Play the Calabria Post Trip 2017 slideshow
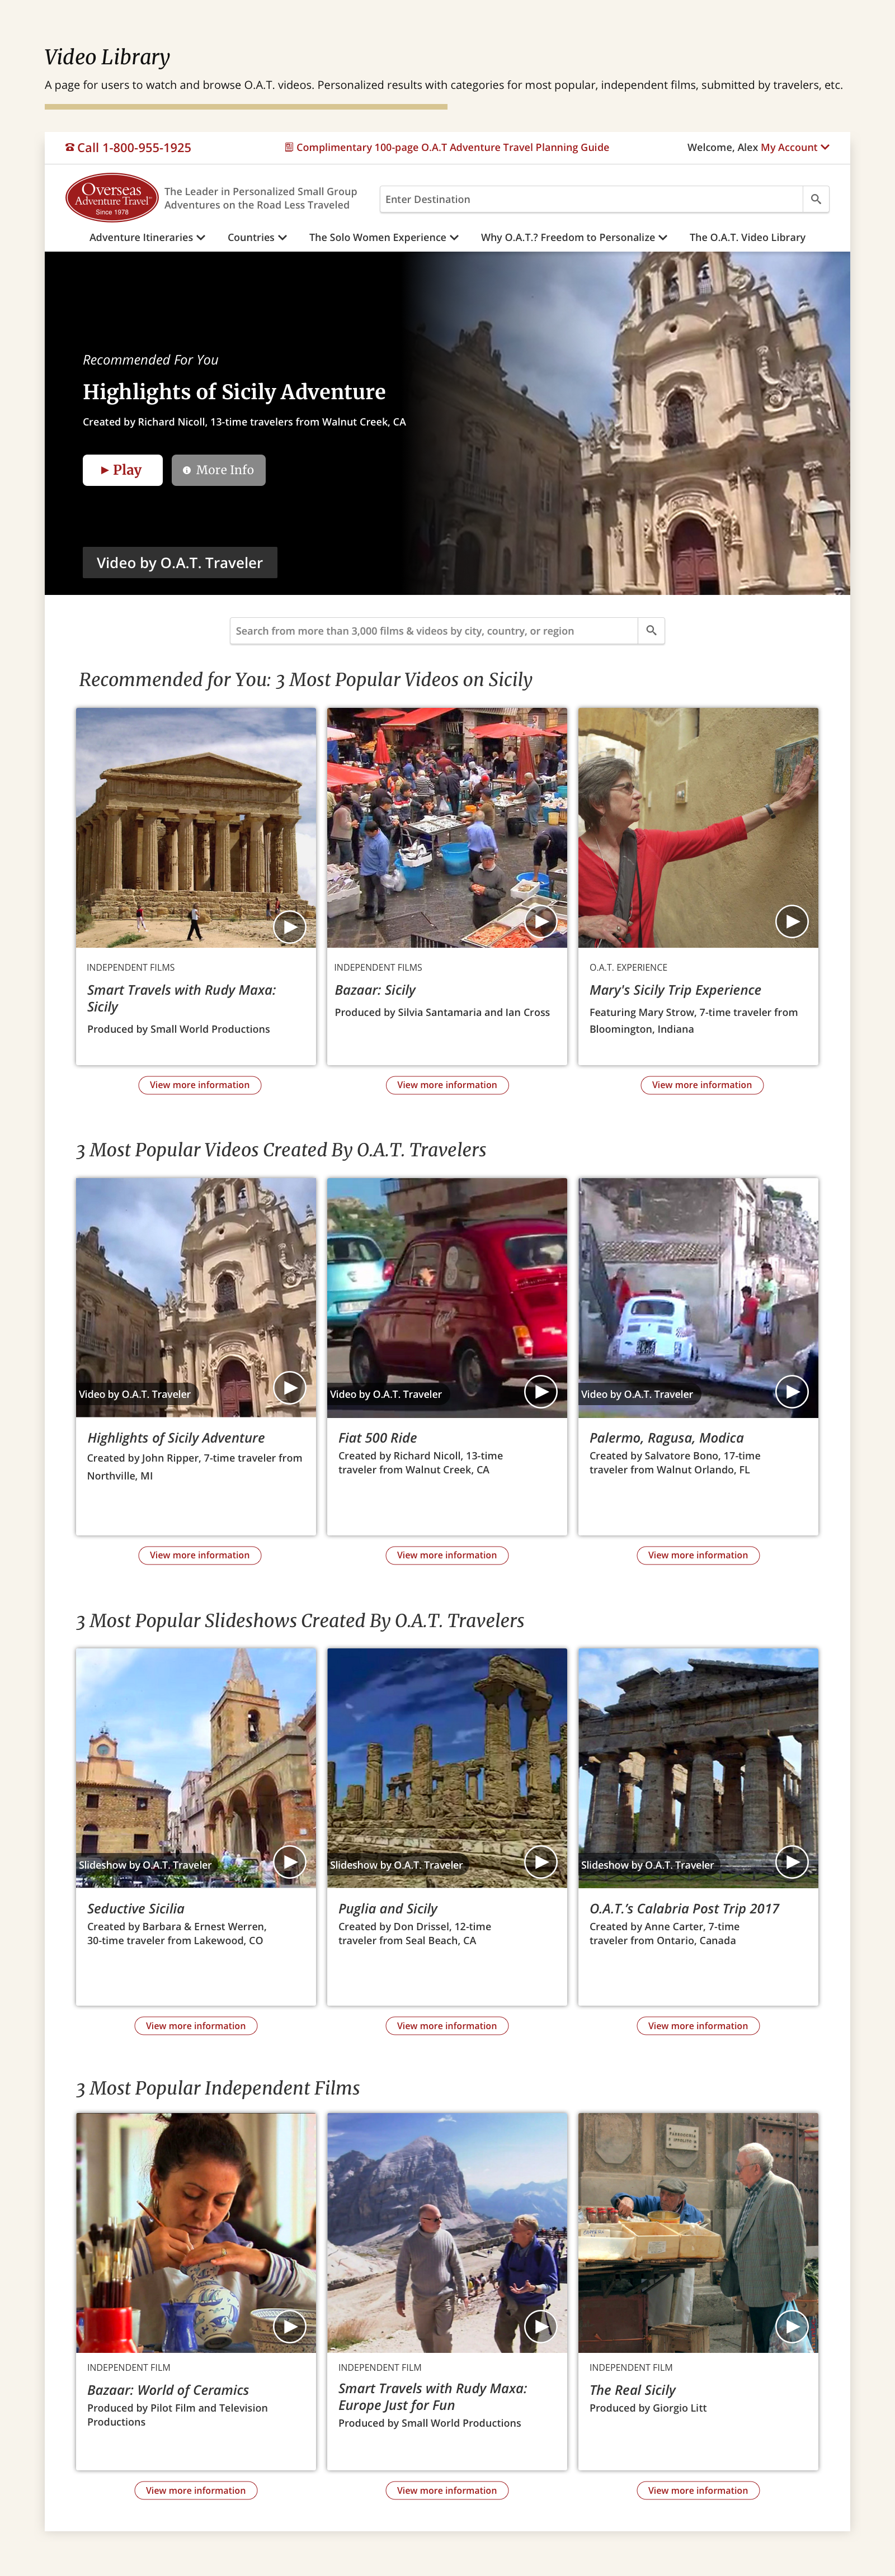The height and width of the screenshot is (2576, 895). [x=792, y=1861]
